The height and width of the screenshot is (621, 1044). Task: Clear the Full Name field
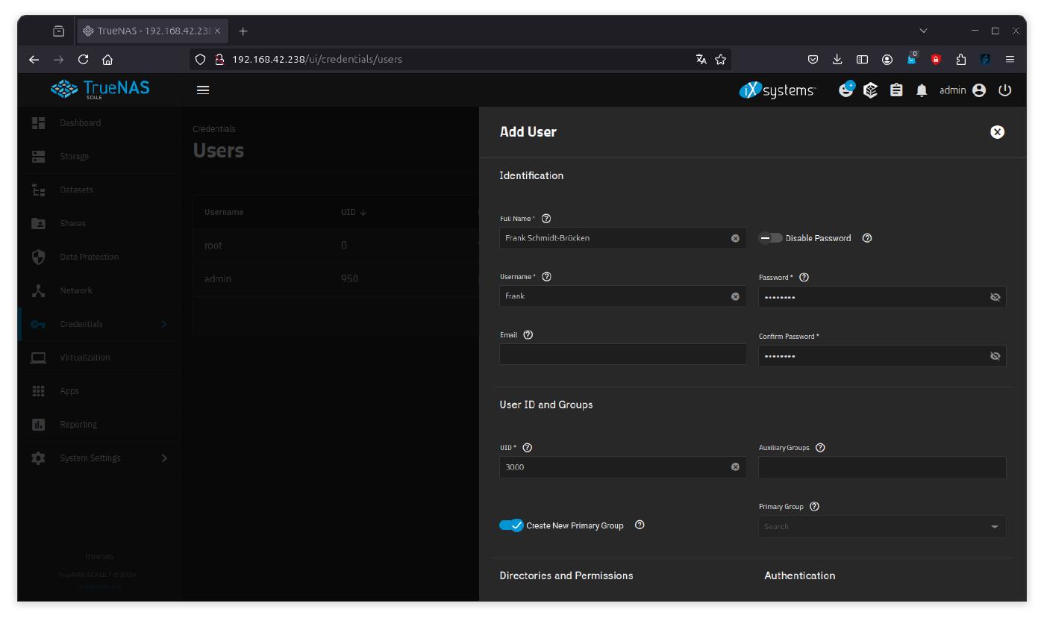[x=735, y=238]
